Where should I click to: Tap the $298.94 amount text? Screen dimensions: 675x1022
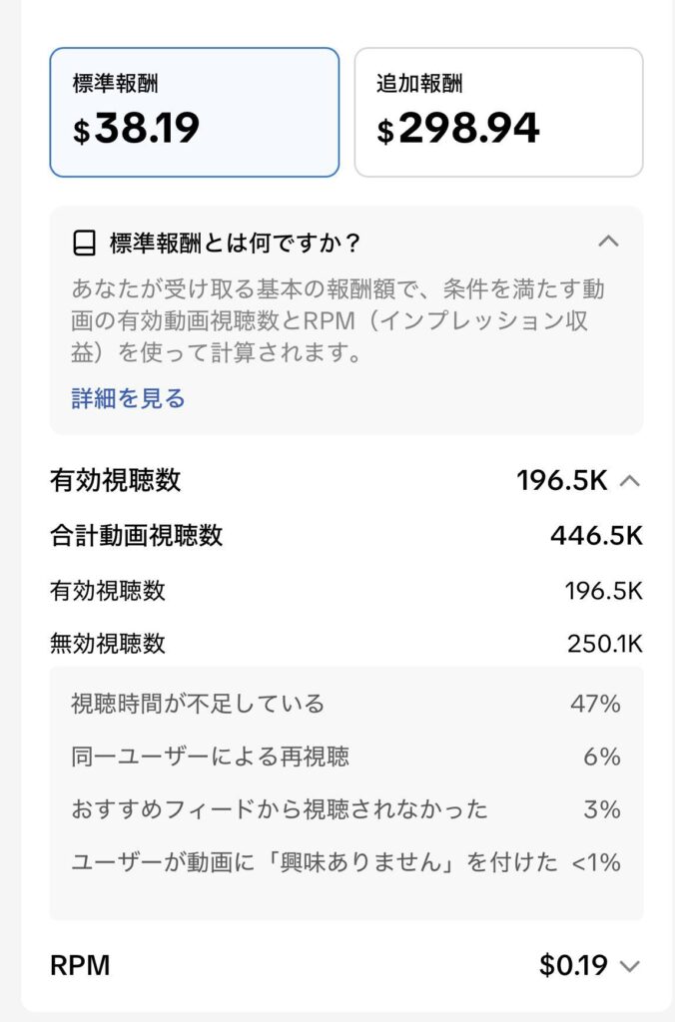click(458, 129)
